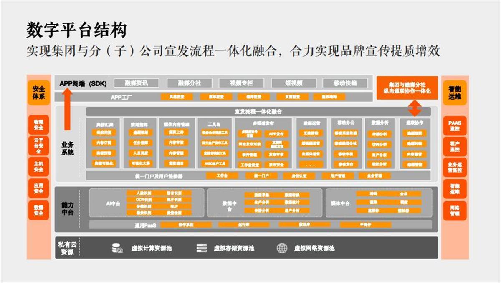The width and height of the screenshot is (501, 283).
Task: Click the double-headed orange vertical arrow
Action: (414, 108)
